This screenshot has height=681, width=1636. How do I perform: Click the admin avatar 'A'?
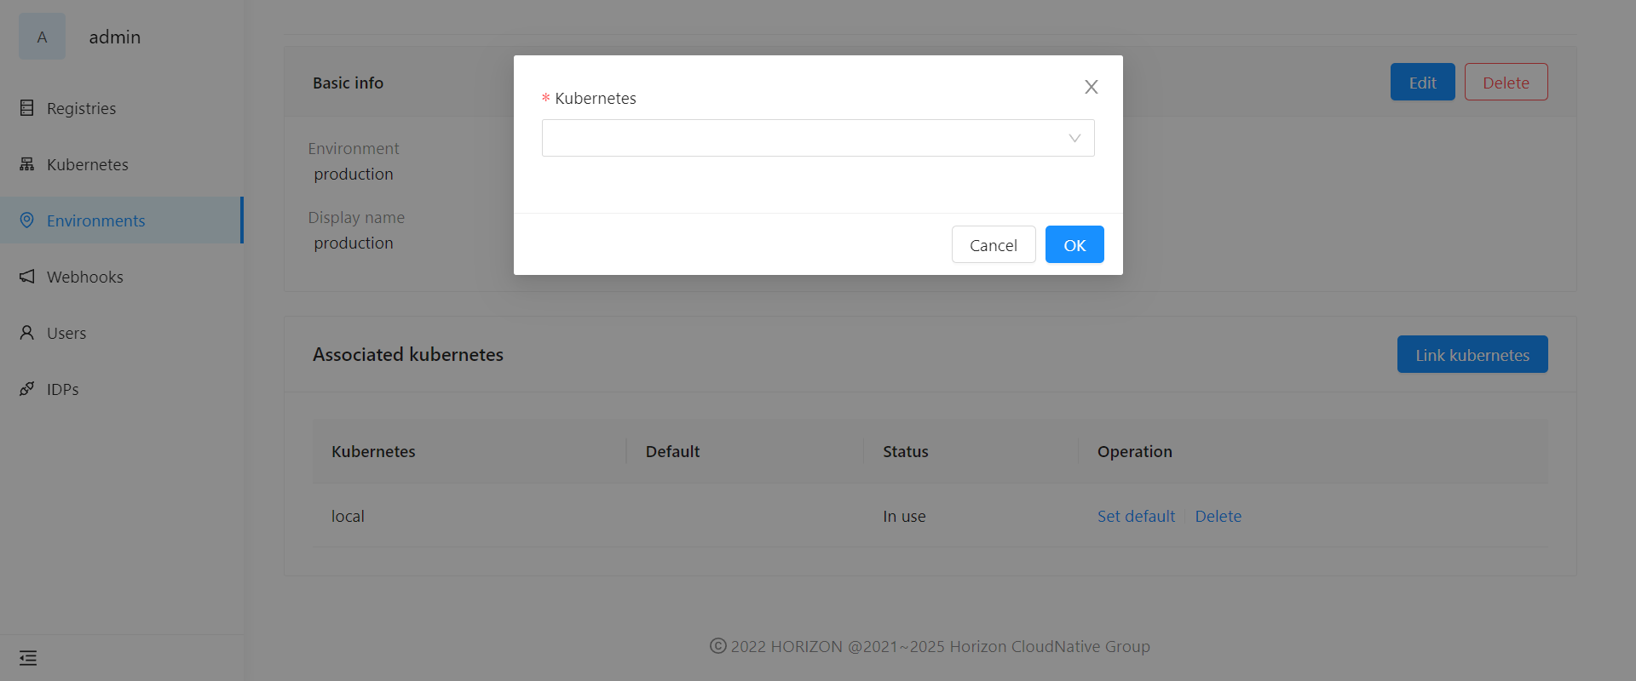tap(42, 37)
